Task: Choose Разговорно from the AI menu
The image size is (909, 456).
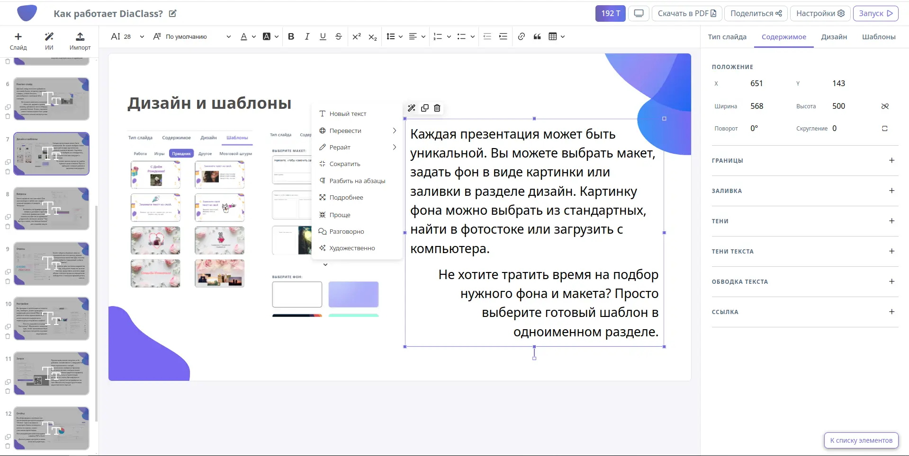Action: pyautogui.click(x=357, y=231)
